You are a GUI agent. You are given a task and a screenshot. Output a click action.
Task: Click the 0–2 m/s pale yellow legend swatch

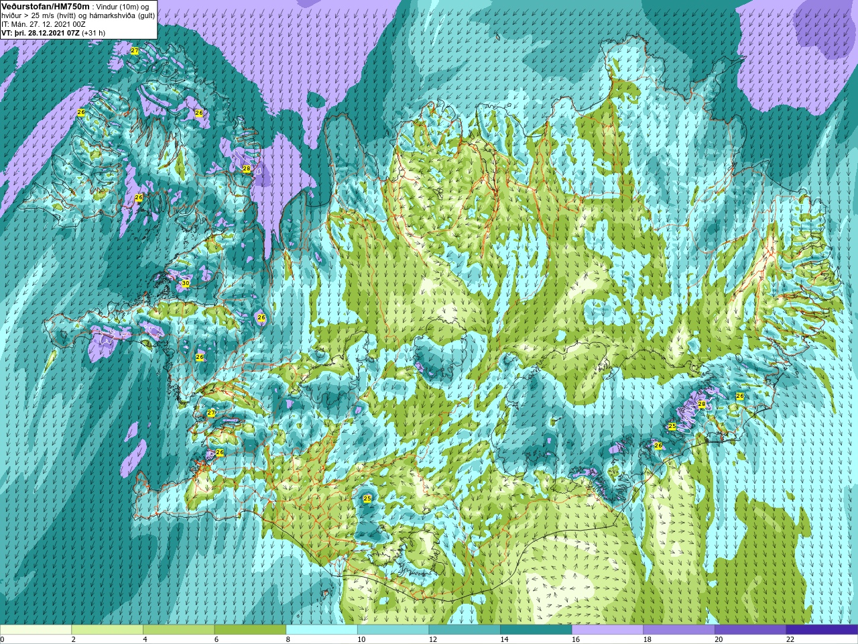click(36, 629)
